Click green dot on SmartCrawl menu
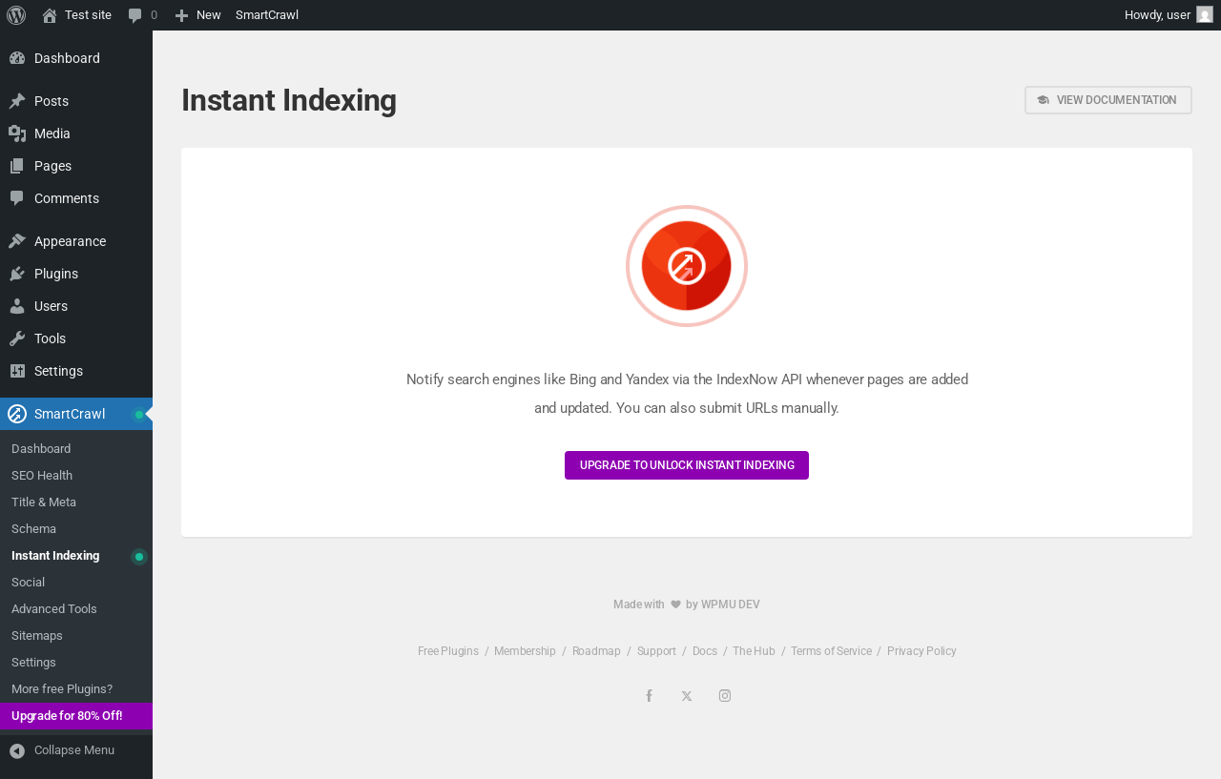Screen dimensions: 1221x779 pos(139,415)
